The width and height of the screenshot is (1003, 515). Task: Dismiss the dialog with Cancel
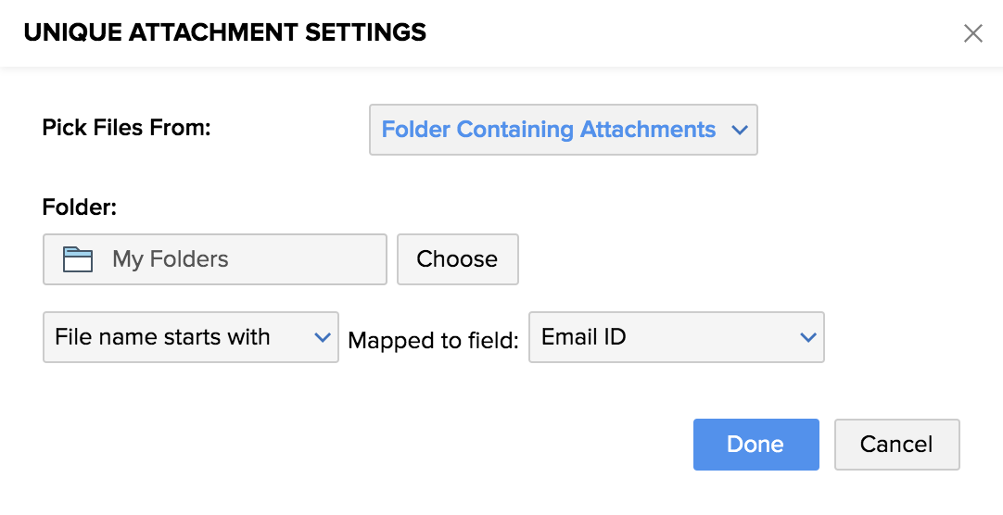pyautogui.click(x=896, y=445)
